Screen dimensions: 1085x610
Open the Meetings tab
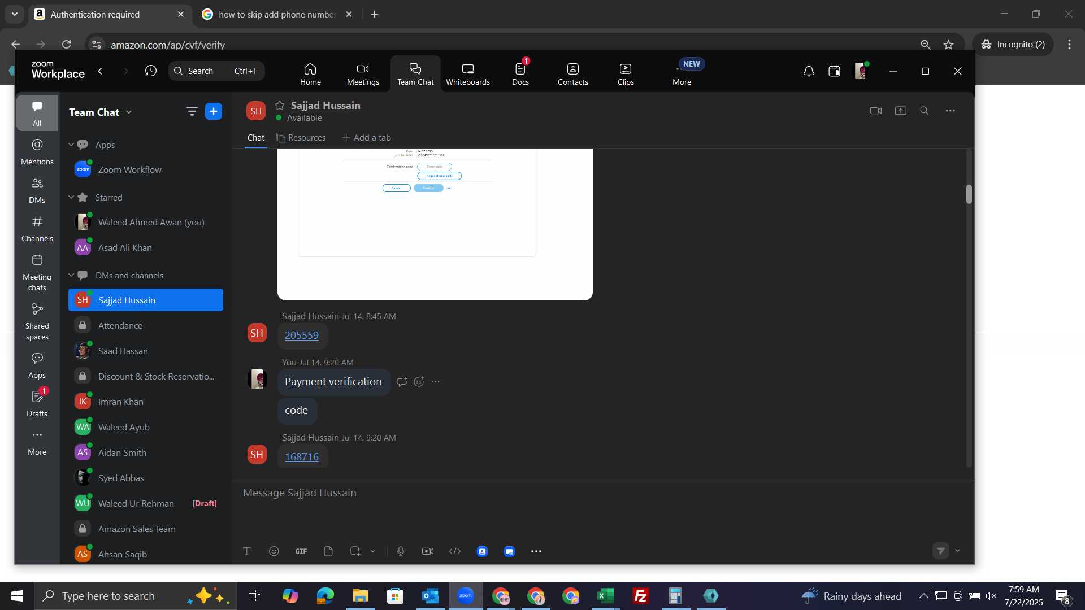363,74
